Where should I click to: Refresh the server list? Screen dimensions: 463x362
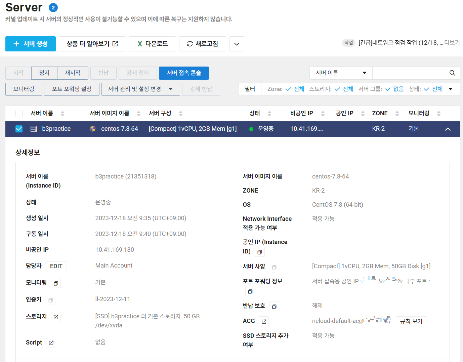[x=203, y=44]
